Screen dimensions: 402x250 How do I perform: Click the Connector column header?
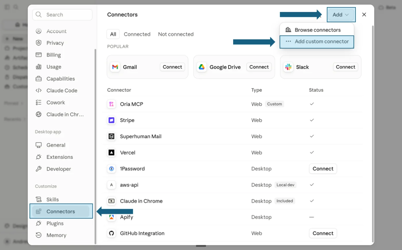click(x=119, y=90)
